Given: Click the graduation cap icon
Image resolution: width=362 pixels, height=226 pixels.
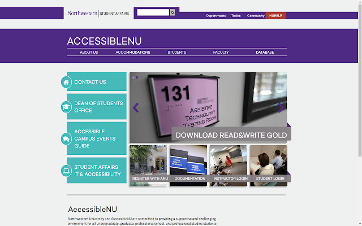Looking at the screenshot, I should pos(66,107).
